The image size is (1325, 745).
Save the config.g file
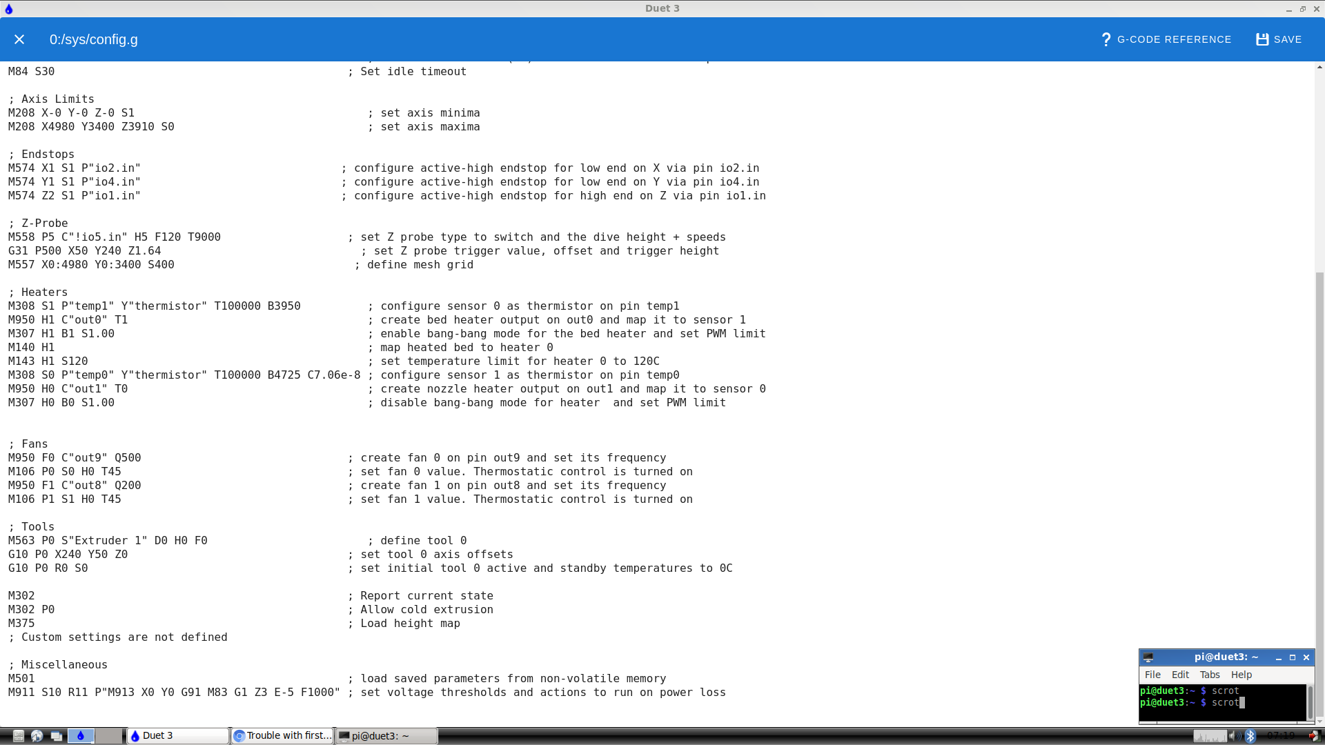click(x=1279, y=39)
